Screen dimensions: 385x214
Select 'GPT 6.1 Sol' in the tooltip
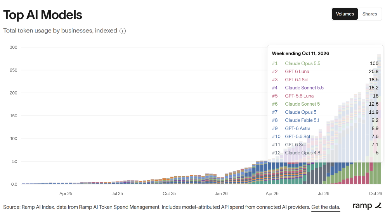tap(297, 80)
